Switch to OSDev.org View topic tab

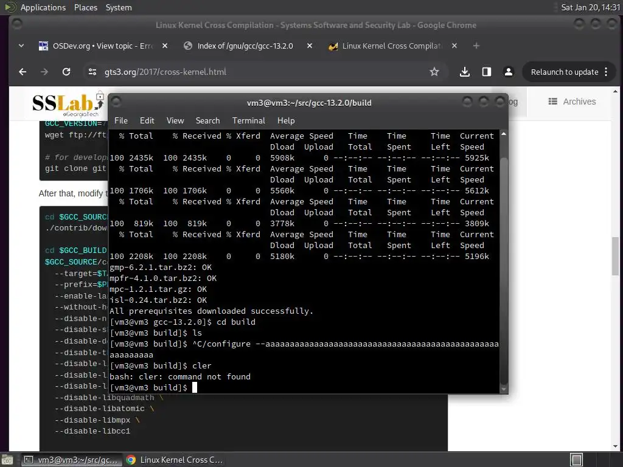tap(102, 46)
